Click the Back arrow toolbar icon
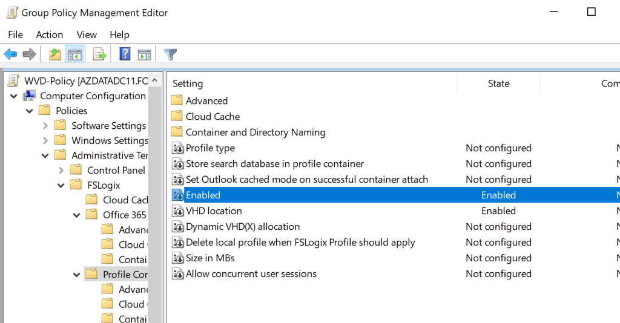This screenshot has width=620, height=323. pyautogui.click(x=10, y=54)
